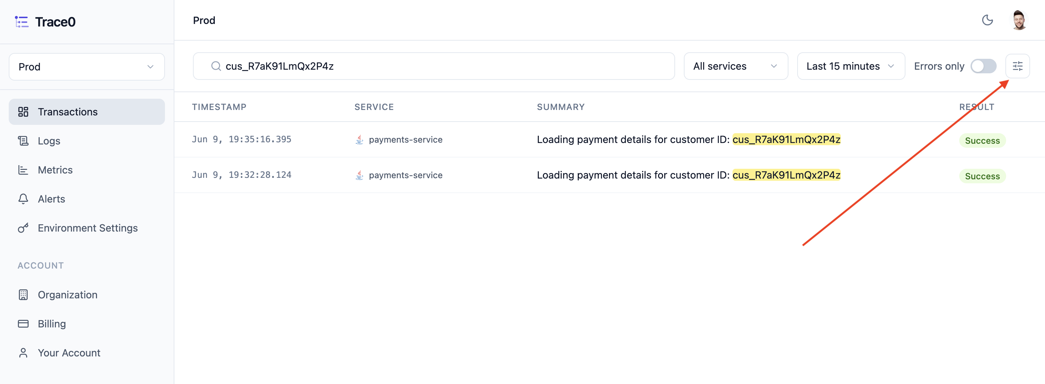Open the Billing page
1045x384 pixels.
[x=86, y=324]
